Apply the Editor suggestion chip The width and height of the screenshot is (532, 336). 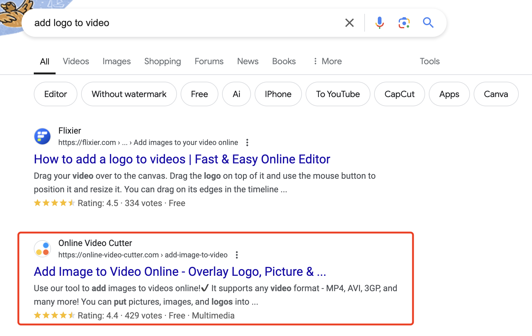[x=56, y=94]
